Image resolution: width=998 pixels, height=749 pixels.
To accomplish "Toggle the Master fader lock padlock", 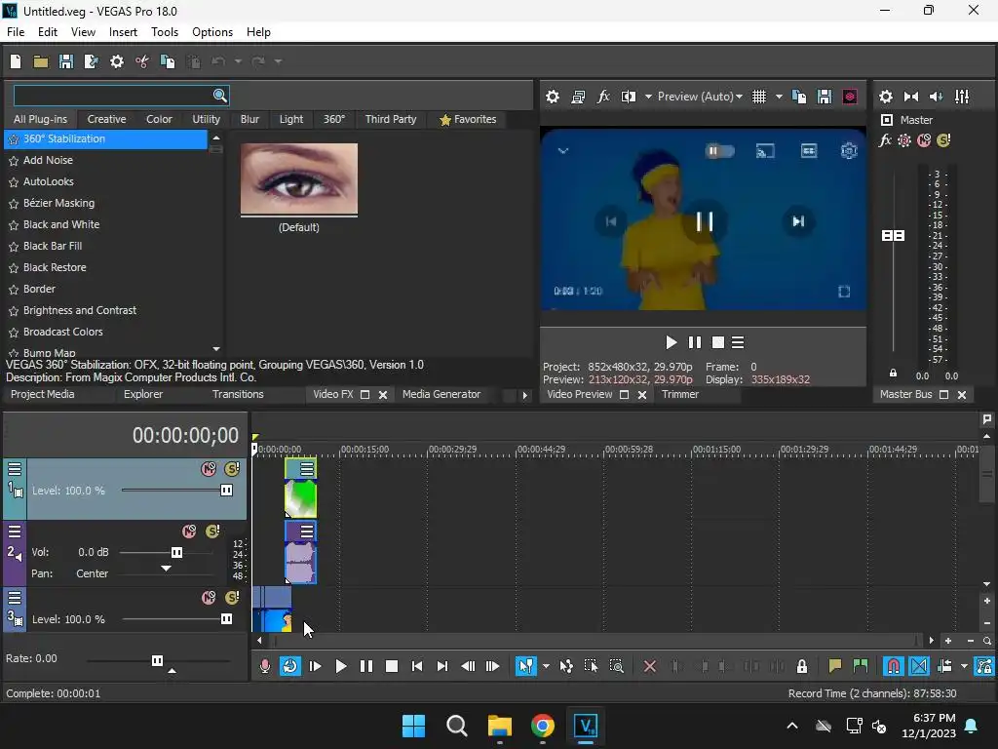I will pos(893,374).
